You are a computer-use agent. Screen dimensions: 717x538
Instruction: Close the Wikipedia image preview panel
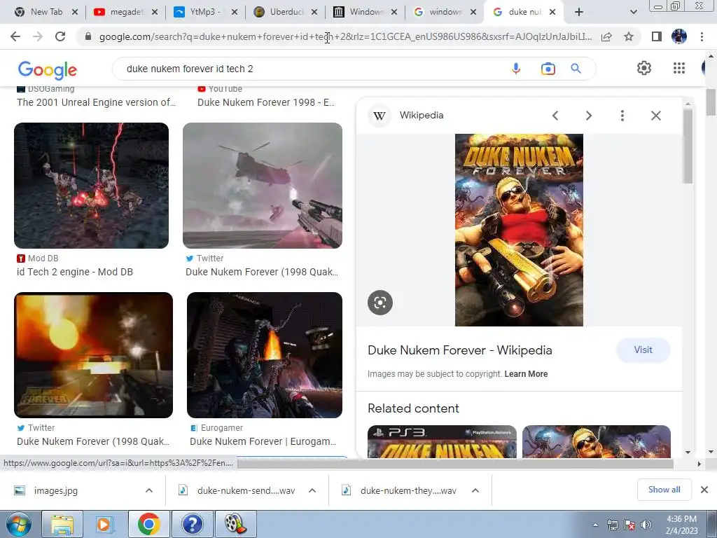pos(655,116)
